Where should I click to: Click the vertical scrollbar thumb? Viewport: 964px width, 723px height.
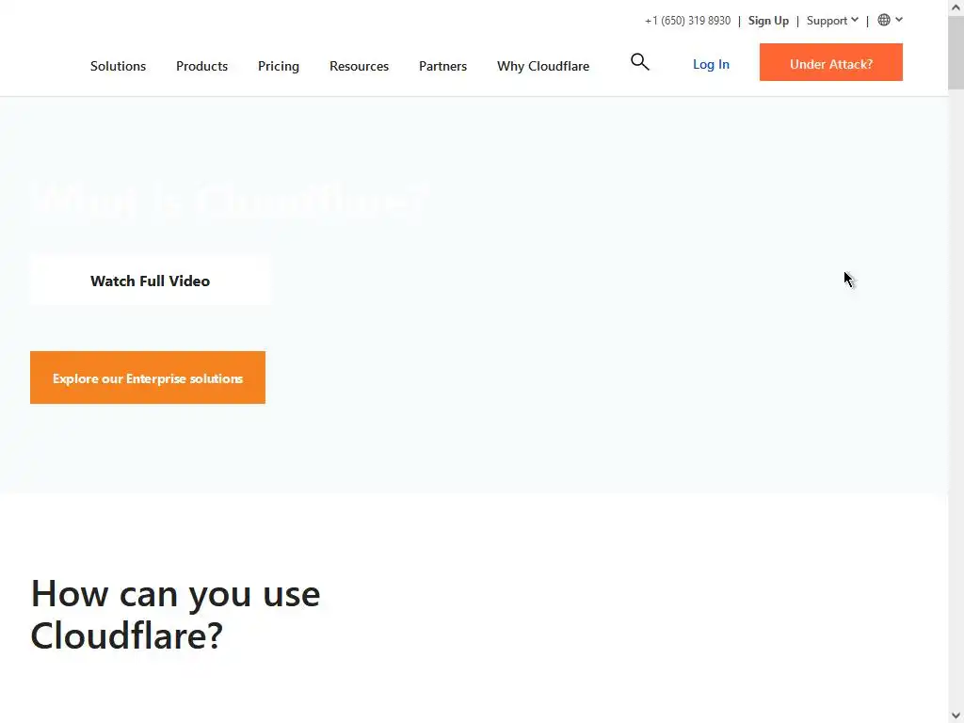[956, 53]
